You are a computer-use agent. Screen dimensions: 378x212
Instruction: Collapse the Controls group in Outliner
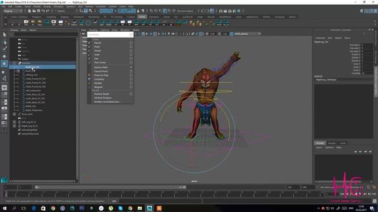(14, 63)
